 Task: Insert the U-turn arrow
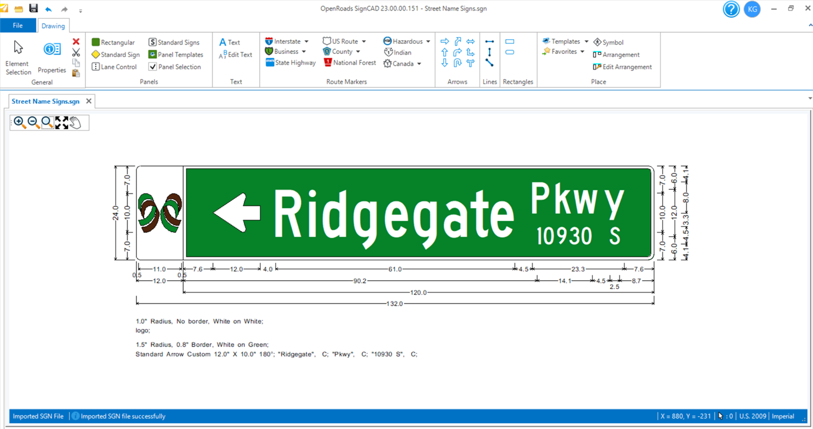coord(458,63)
